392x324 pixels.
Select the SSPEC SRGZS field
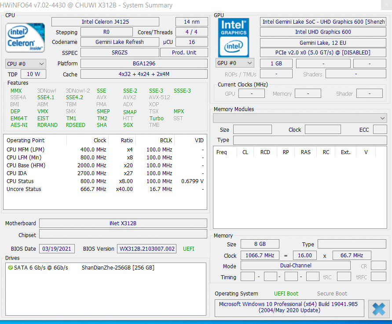[x=120, y=53]
